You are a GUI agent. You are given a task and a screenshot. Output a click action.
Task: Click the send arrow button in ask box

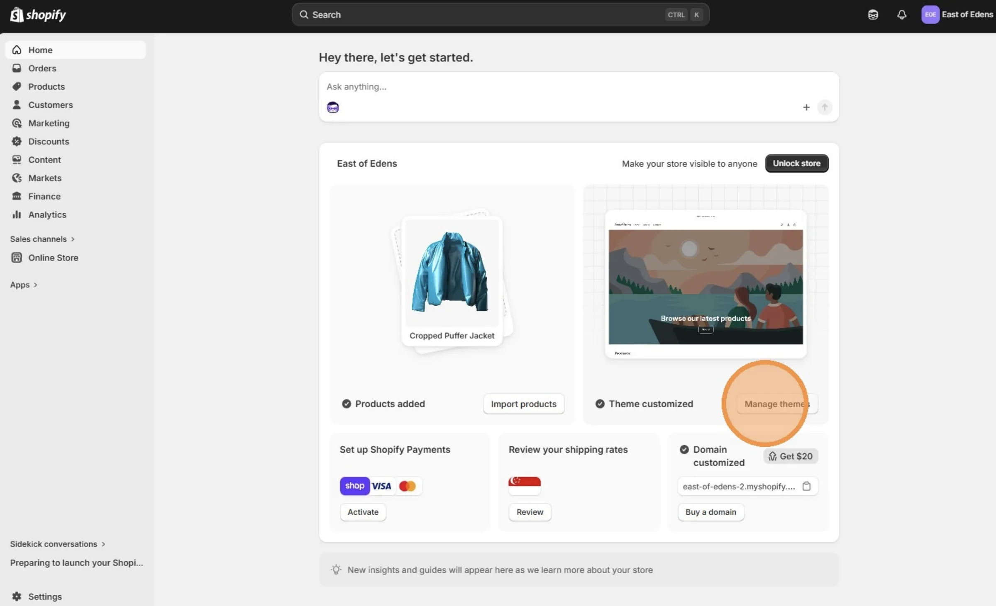coord(824,107)
